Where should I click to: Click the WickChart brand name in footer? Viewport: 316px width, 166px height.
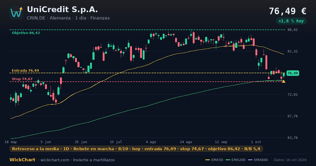pyautogui.click(x=22, y=160)
